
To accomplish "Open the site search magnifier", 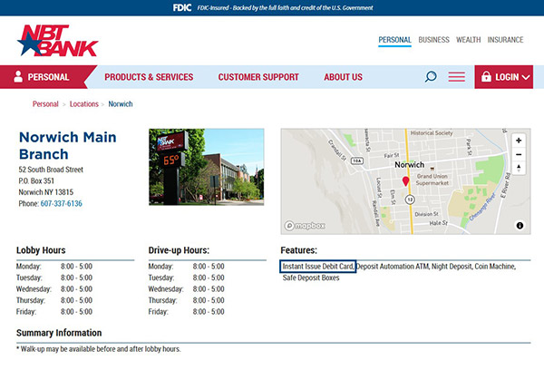I will pyautogui.click(x=431, y=77).
